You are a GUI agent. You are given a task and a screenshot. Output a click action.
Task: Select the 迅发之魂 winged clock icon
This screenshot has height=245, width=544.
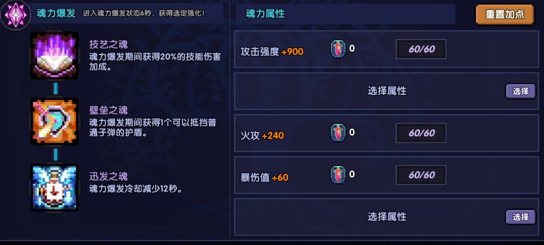pos(54,187)
